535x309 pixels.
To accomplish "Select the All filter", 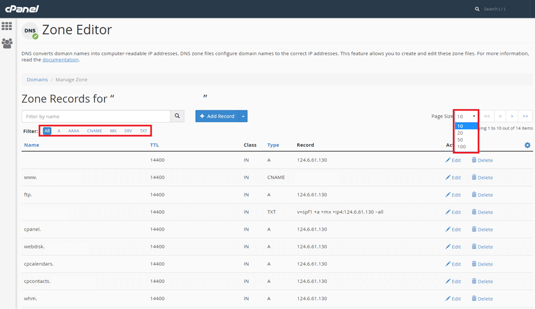I will [47, 130].
